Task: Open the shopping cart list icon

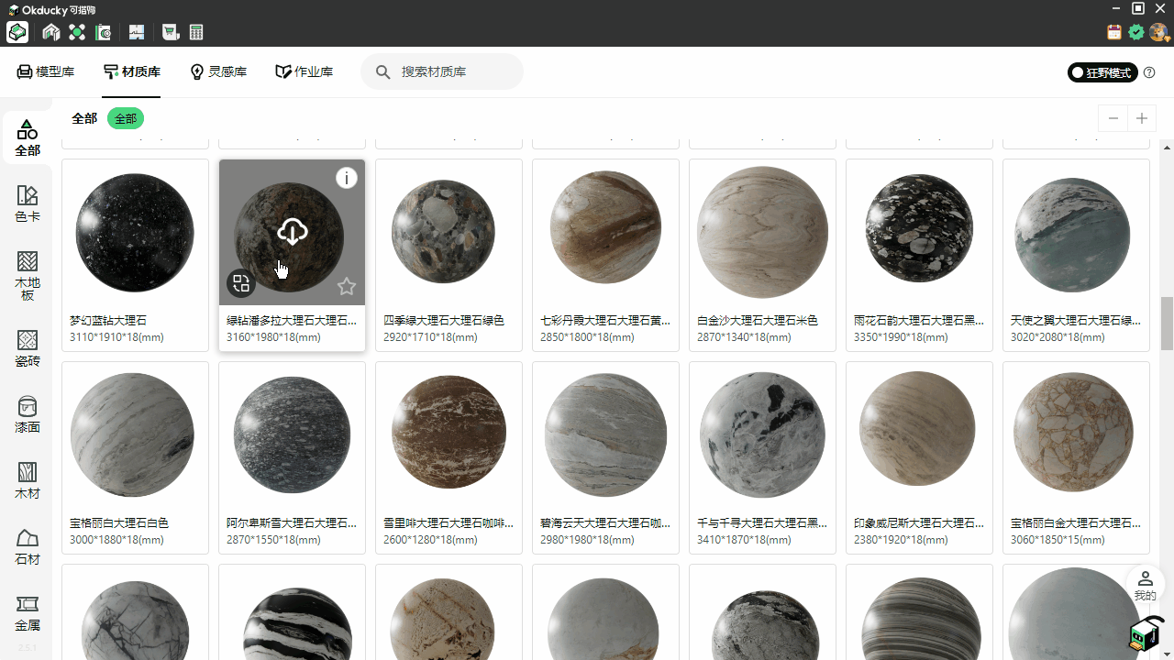Action: click(170, 33)
